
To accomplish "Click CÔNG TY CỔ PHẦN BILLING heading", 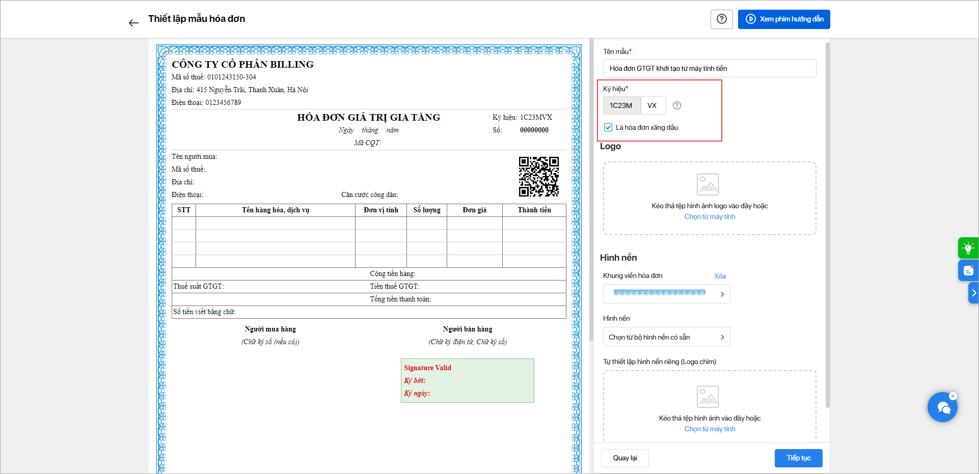I will click(x=242, y=64).
